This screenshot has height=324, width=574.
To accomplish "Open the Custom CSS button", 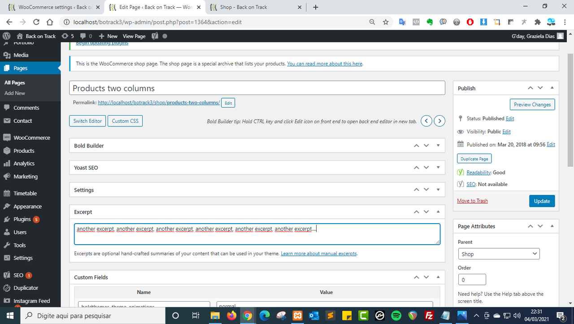I will coord(125,121).
